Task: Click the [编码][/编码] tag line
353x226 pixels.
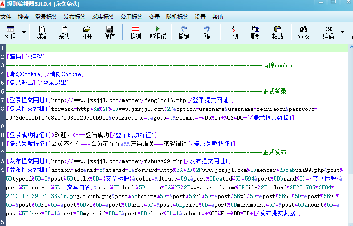Action: (26, 56)
